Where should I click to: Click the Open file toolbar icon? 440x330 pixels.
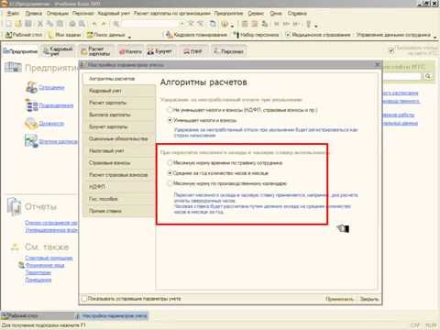18,24
